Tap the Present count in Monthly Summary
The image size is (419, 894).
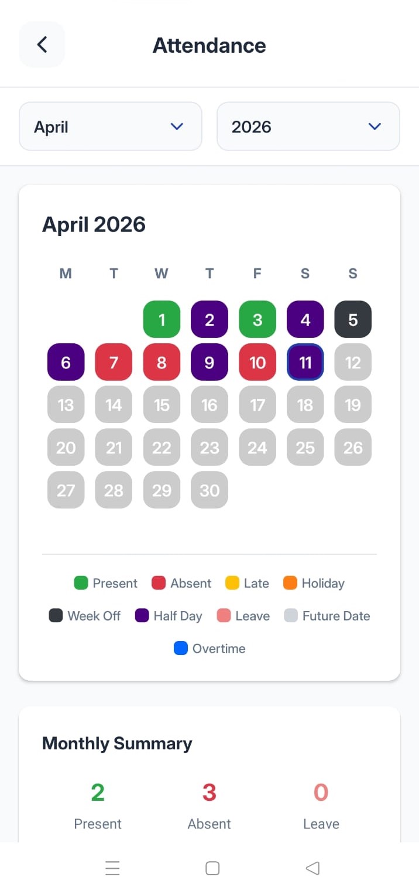98,793
